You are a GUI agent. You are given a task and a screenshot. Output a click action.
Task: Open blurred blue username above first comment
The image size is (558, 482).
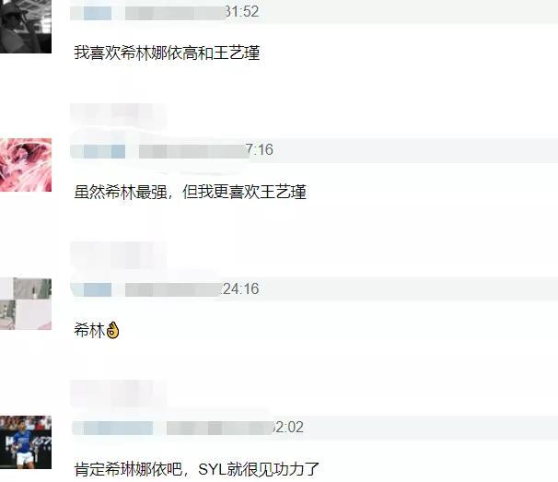coord(91,13)
